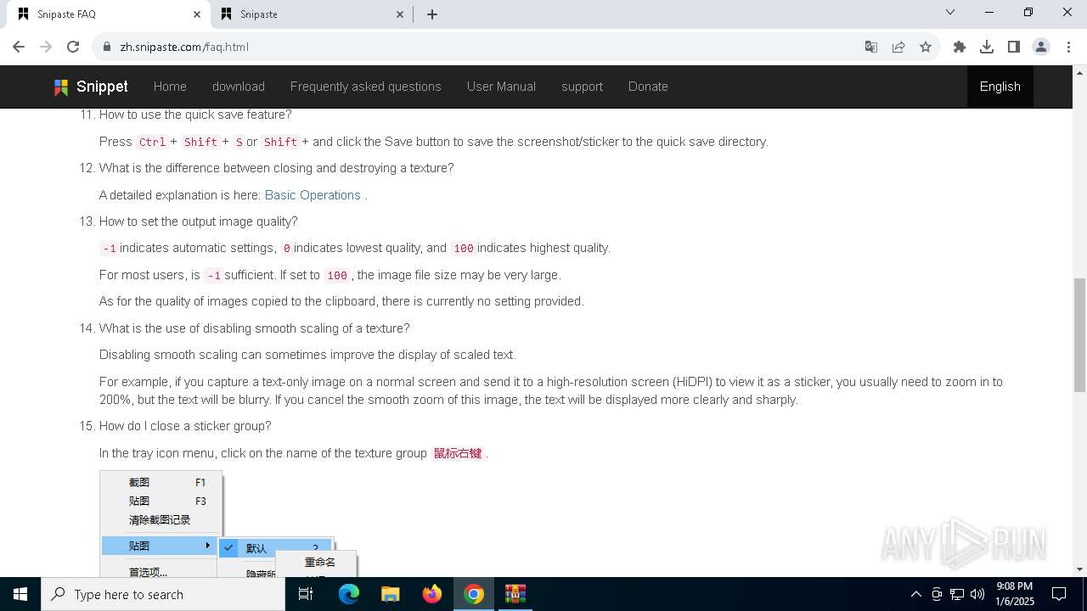Follow the Basic Operations link
The image size is (1087, 611).
pos(313,195)
